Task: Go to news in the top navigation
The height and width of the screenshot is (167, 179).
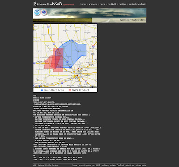Action: 102,4
